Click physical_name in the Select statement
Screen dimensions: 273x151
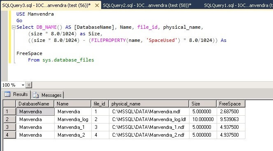(182, 27)
